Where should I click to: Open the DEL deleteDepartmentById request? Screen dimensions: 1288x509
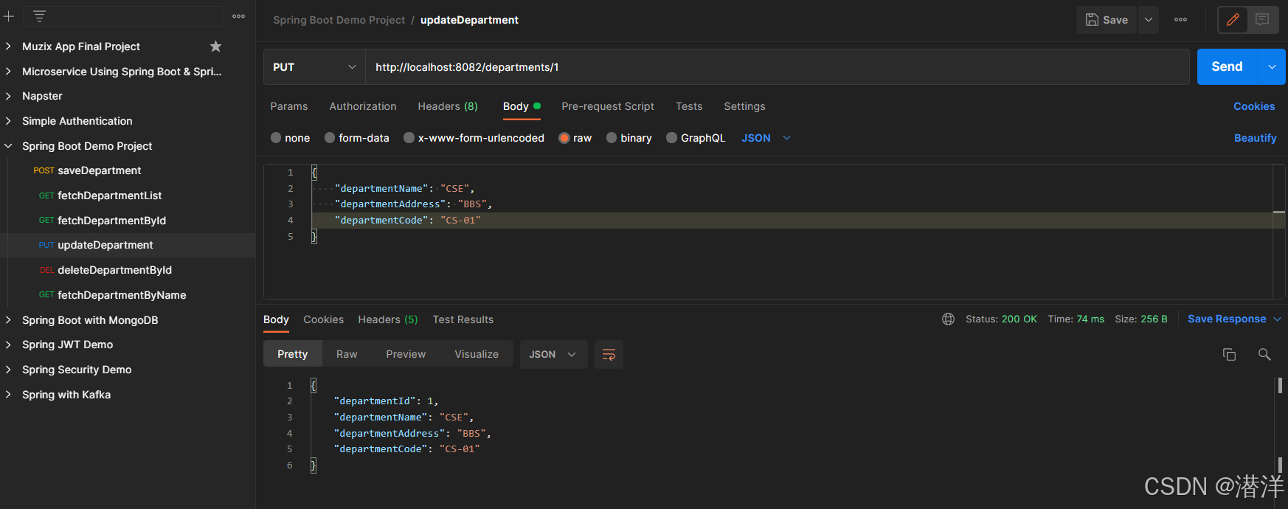pyautogui.click(x=105, y=270)
